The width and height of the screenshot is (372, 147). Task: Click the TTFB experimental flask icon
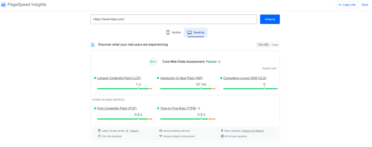click(199, 109)
